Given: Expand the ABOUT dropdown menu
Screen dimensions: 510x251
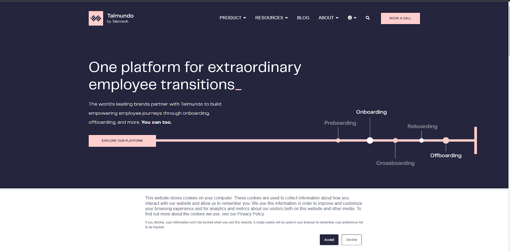Looking at the screenshot, I should (x=328, y=18).
